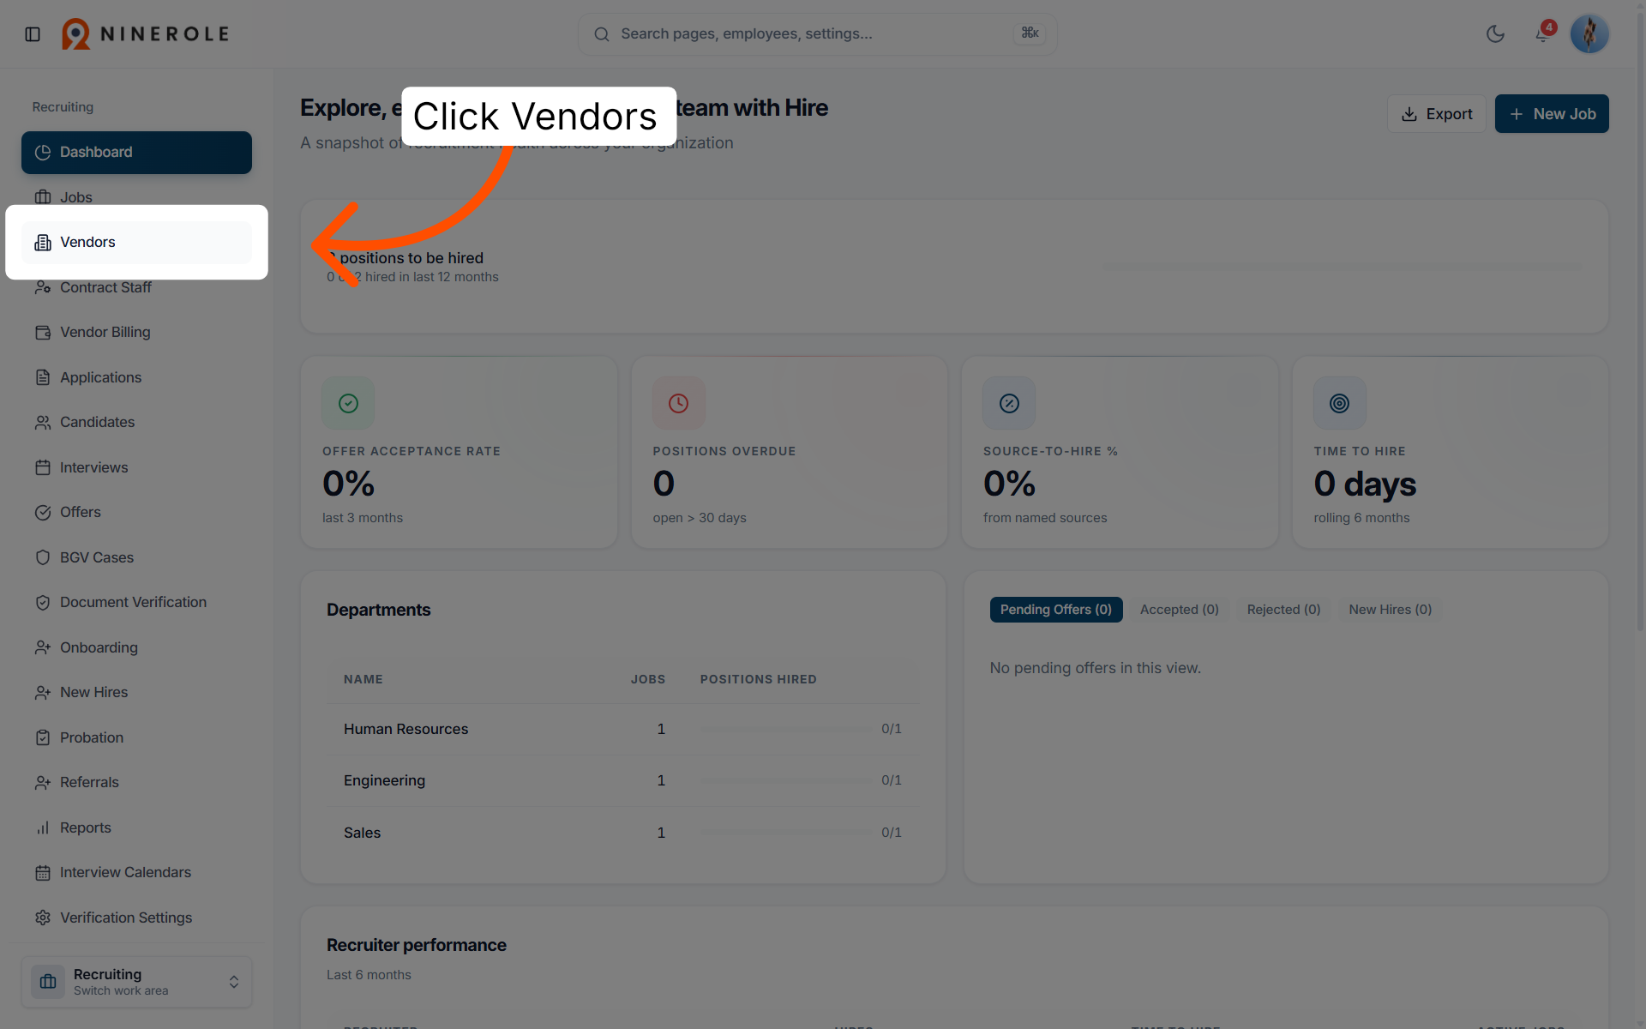The height and width of the screenshot is (1029, 1646).
Task: Open Contract Staff page
Action: click(x=136, y=287)
